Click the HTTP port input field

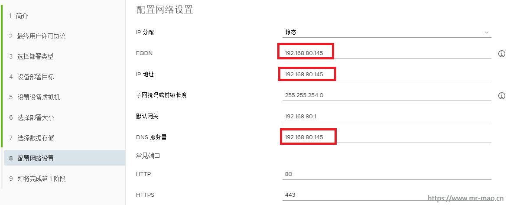coord(387,174)
